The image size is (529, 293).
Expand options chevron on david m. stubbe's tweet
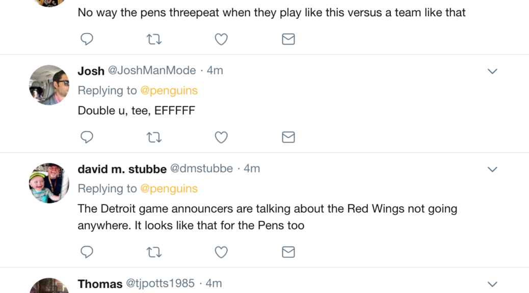492,169
